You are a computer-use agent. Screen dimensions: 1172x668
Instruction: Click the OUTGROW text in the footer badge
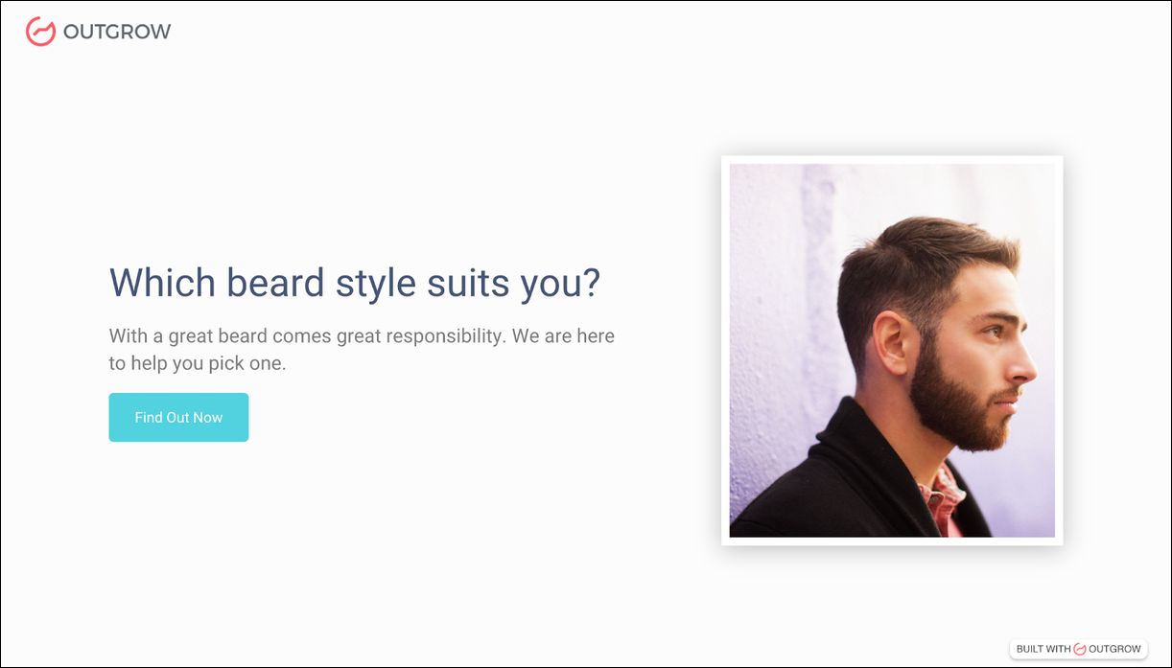1115,649
